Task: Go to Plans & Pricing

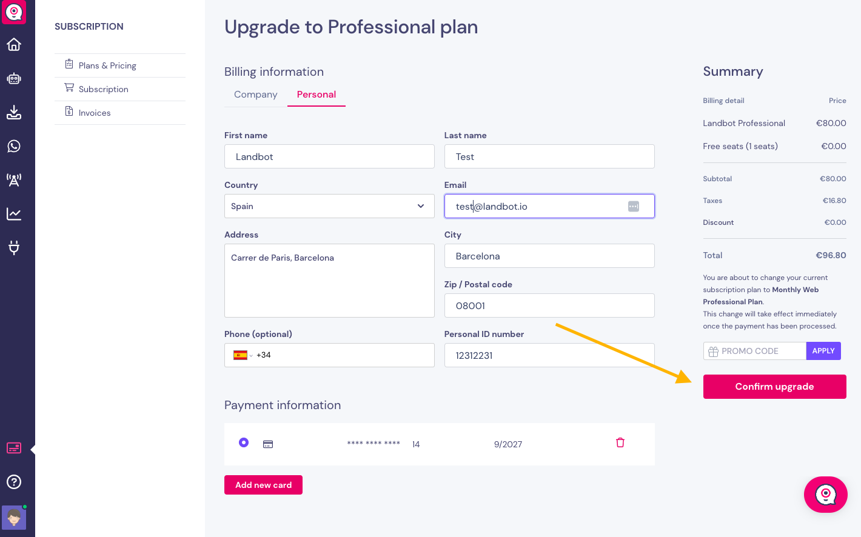Action: pos(107,65)
